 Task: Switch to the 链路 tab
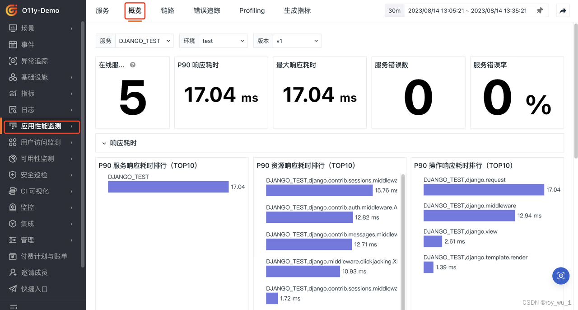tap(167, 10)
